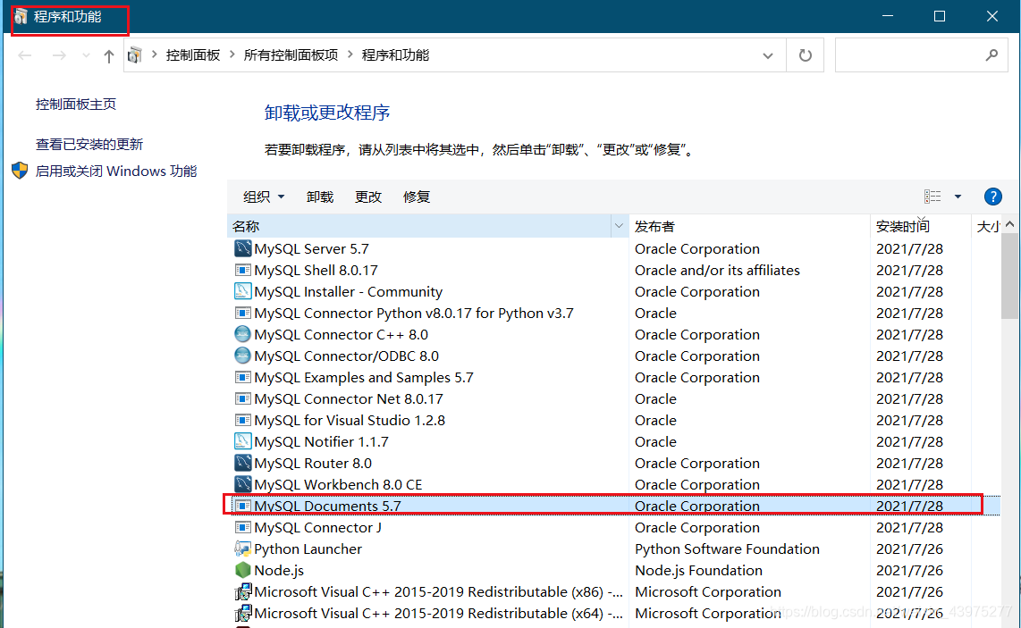This screenshot has height=628, width=1021.
Task: Click publisher Oracle and/or its affiliates
Action: pyautogui.click(x=717, y=270)
